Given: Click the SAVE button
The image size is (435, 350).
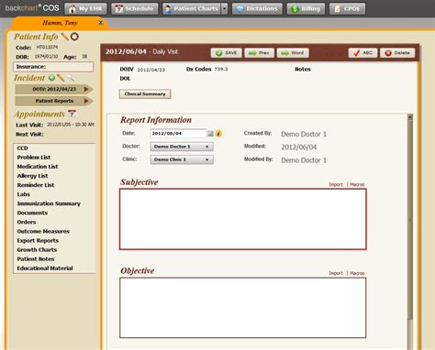Looking at the screenshot, I should coord(227,53).
